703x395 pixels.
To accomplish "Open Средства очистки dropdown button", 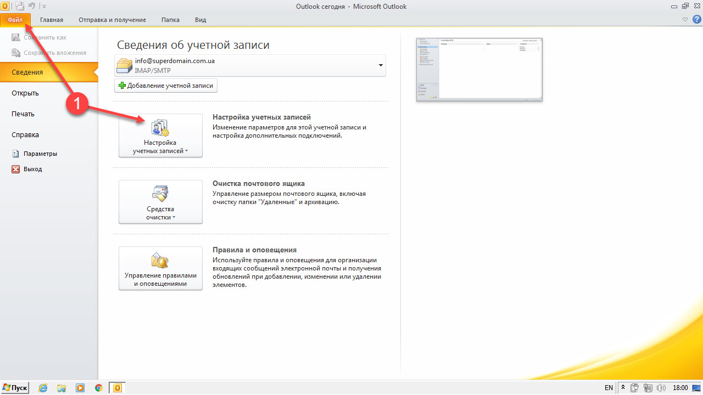I will coord(160,202).
